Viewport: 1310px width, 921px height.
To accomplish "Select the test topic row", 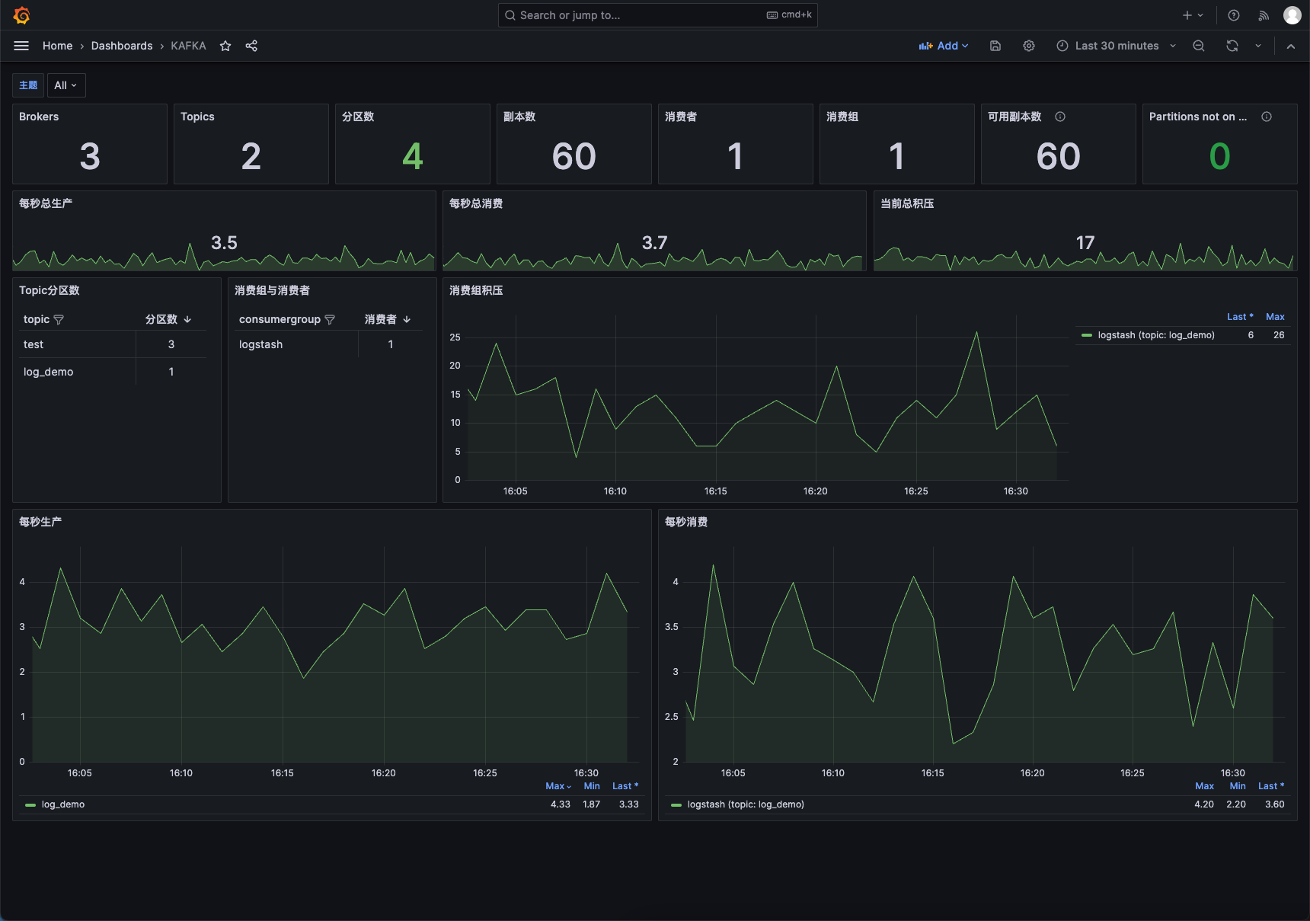I will tap(114, 344).
